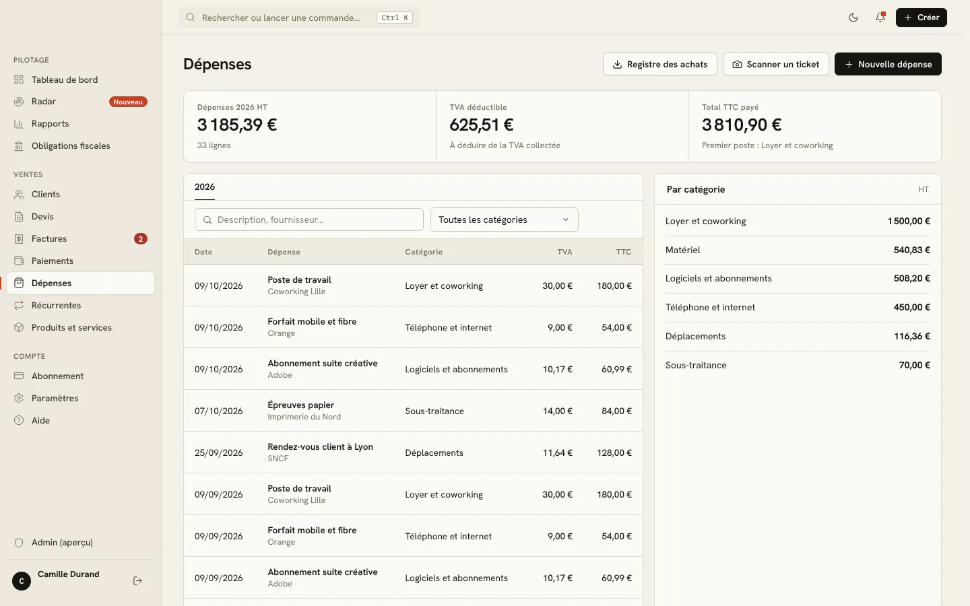Click the Produits et services box icon
The width and height of the screenshot is (970, 606).
click(x=19, y=328)
